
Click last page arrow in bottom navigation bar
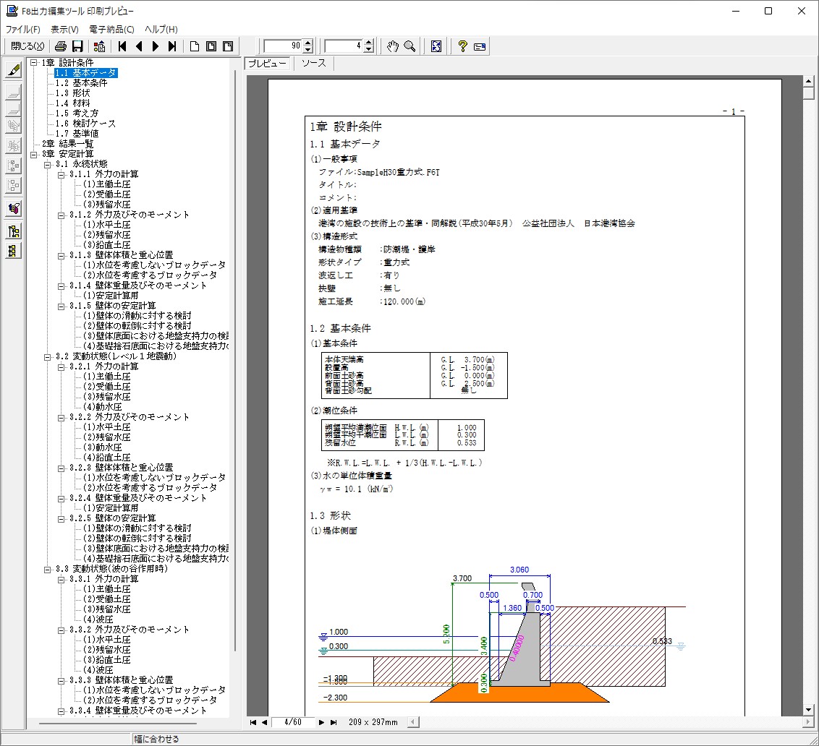334,723
